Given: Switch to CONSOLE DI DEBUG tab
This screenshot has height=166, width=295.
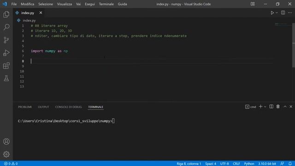Looking at the screenshot, I should click(69, 107).
